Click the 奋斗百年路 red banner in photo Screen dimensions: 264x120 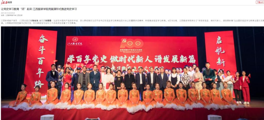41,61
